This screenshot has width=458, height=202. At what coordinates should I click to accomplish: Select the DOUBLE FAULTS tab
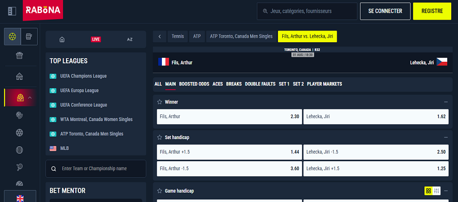[260, 84]
